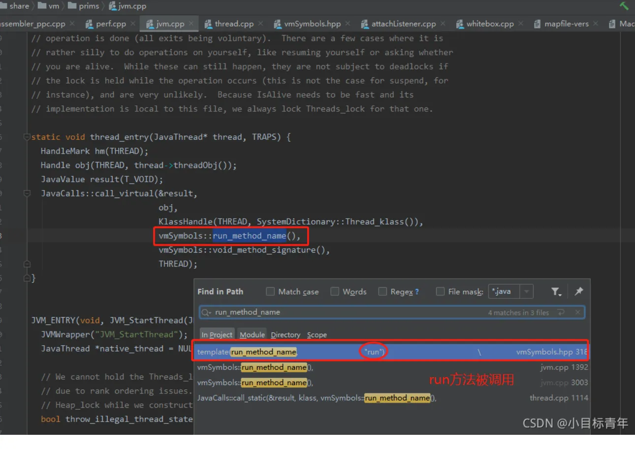Click the "4 matches in 3 files" label
Image resolution: width=635 pixels, height=455 pixels.
[x=518, y=312]
